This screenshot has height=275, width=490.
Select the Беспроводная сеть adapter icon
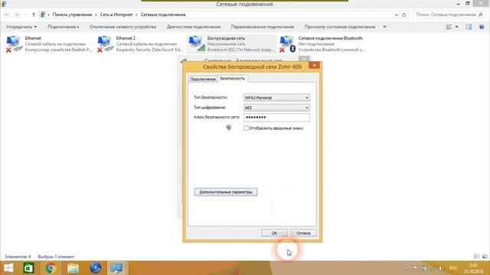[196, 44]
